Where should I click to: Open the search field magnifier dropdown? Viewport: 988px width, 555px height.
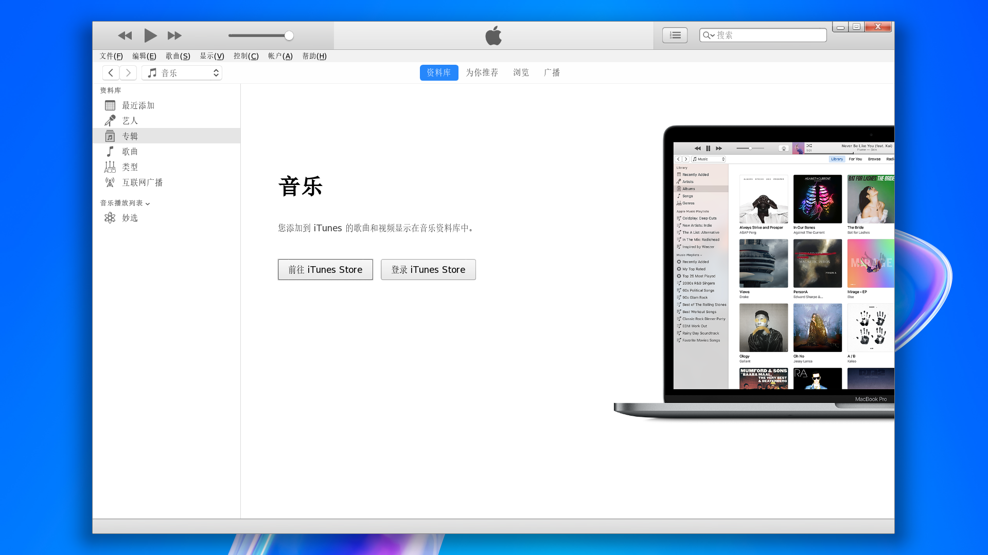[709, 35]
